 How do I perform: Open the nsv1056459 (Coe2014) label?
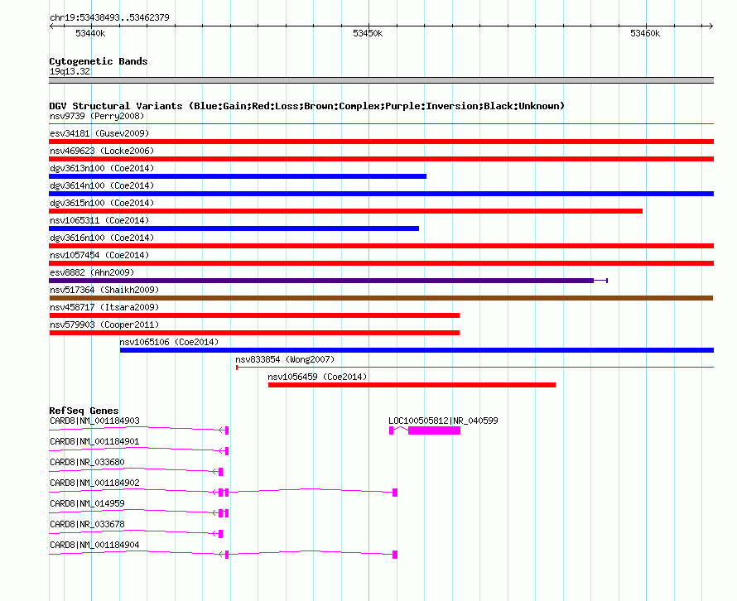317,377
